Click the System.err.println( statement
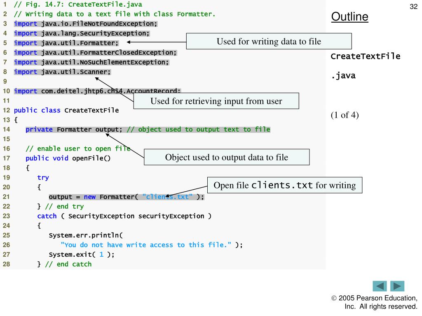Screen dimensions: 422x316 86,235
